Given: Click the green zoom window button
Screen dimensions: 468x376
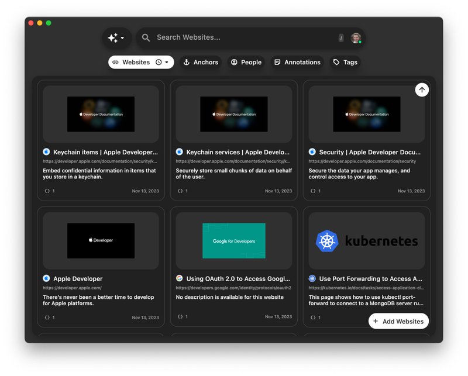Looking at the screenshot, I should pos(49,23).
